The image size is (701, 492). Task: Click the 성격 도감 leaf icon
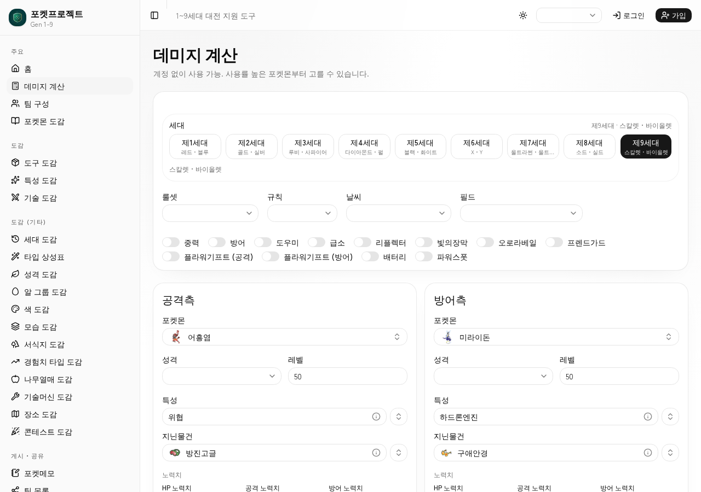(x=15, y=274)
